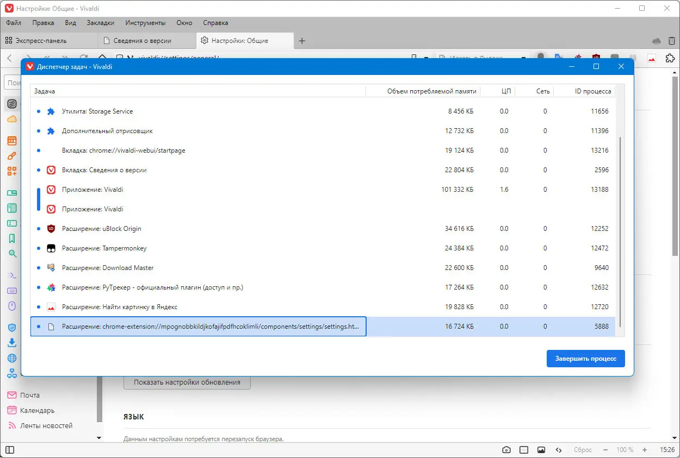
Task: Open the Privacy shield category in sidebar
Action: tap(11, 328)
